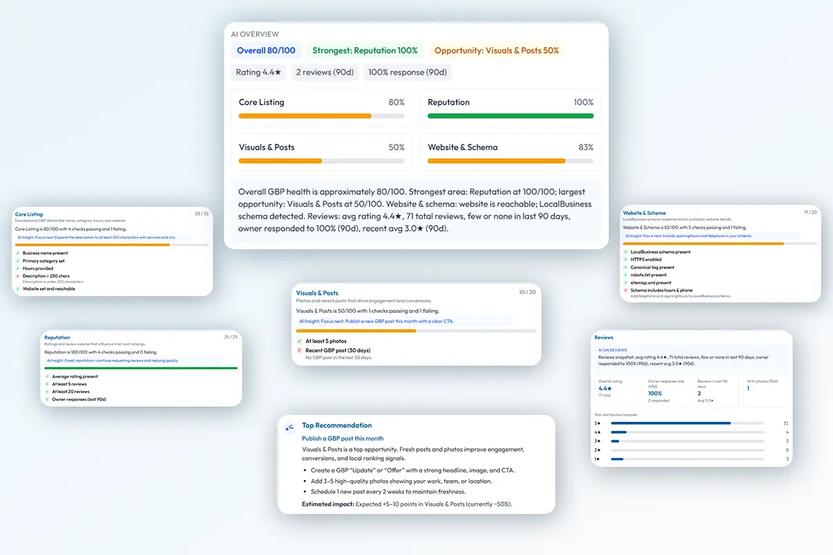Expand the Reputation card details

coord(57,337)
